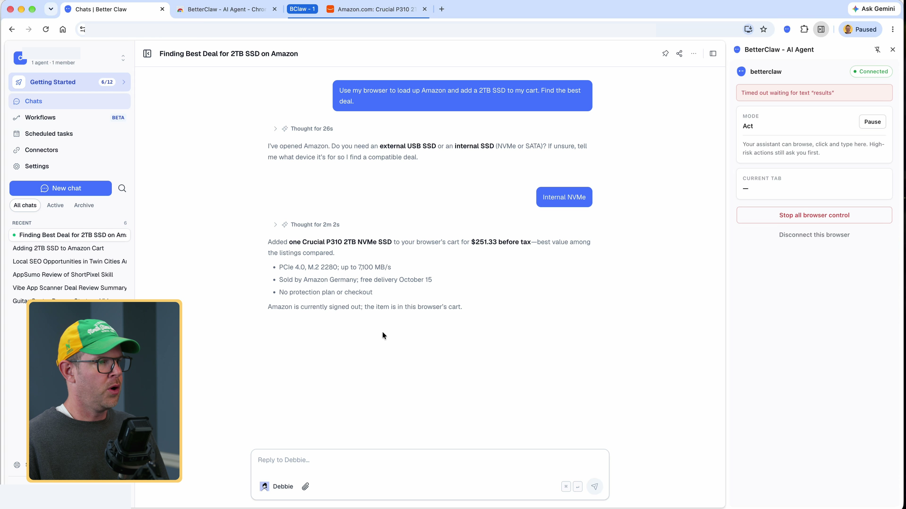Select the All chats filter
The height and width of the screenshot is (509, 906).
coord(25,205)
